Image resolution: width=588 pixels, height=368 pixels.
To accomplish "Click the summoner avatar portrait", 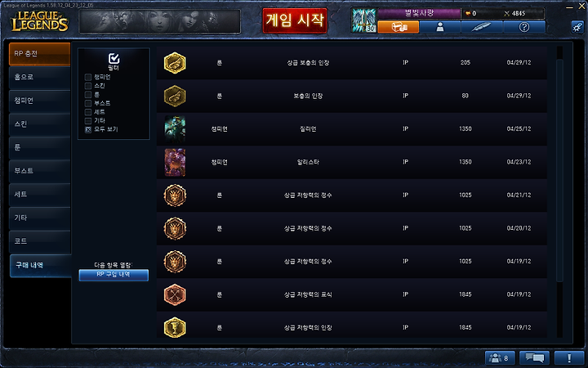I will 363,20.
